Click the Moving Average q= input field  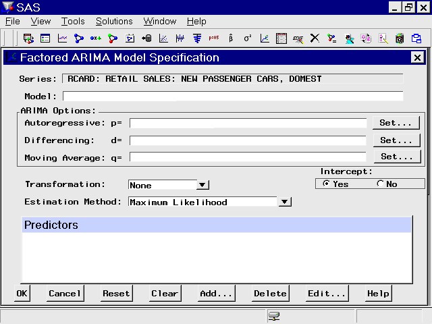pyautogui.click(x=248, y=157)
